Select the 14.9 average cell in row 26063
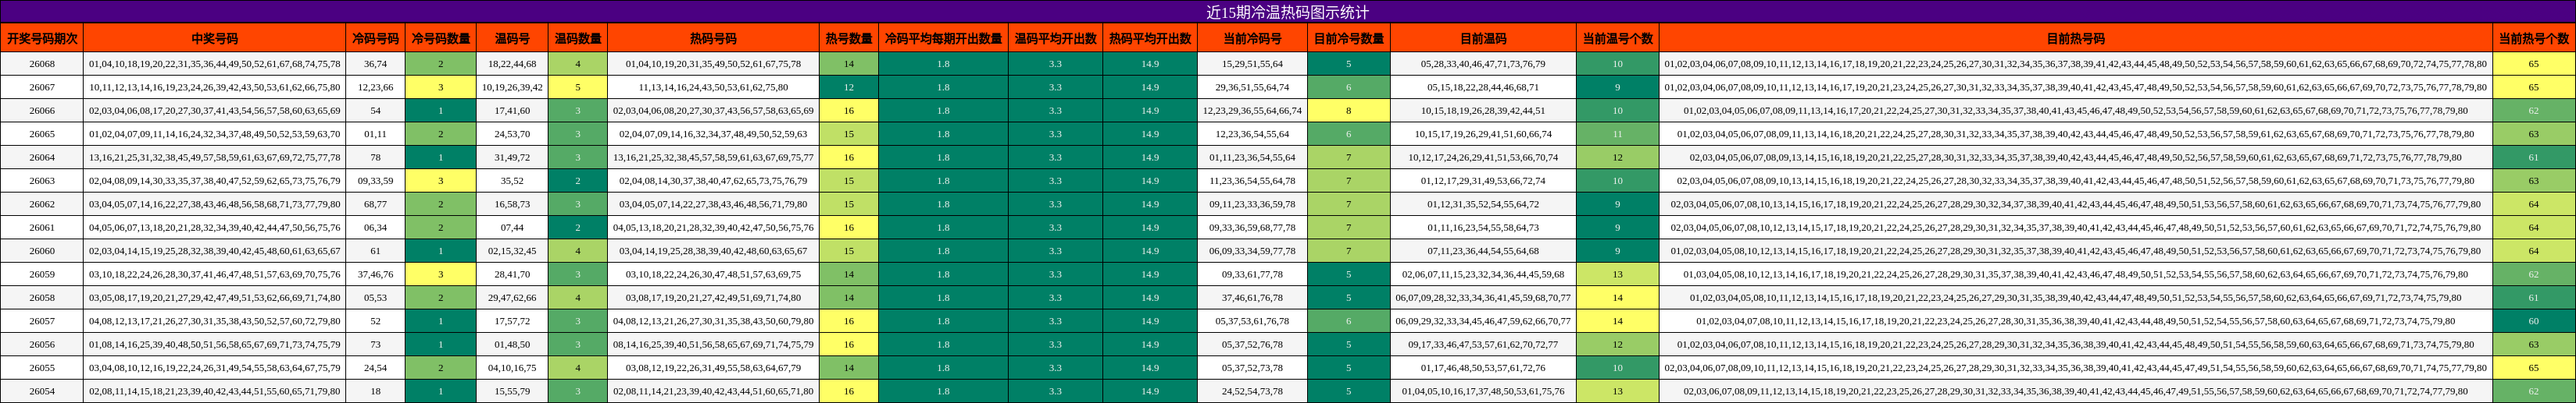Image resolution: width=2576 pixels, height=403 pixels. pyautogui.click(x=1150, y=181)
